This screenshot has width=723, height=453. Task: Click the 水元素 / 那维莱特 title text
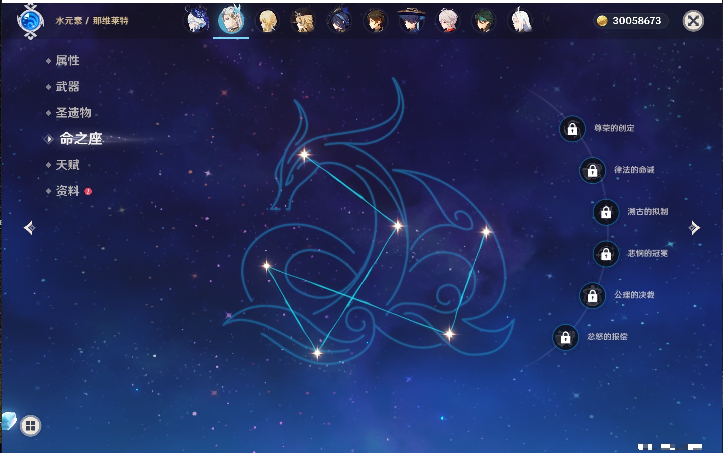[x=92, y=21]
